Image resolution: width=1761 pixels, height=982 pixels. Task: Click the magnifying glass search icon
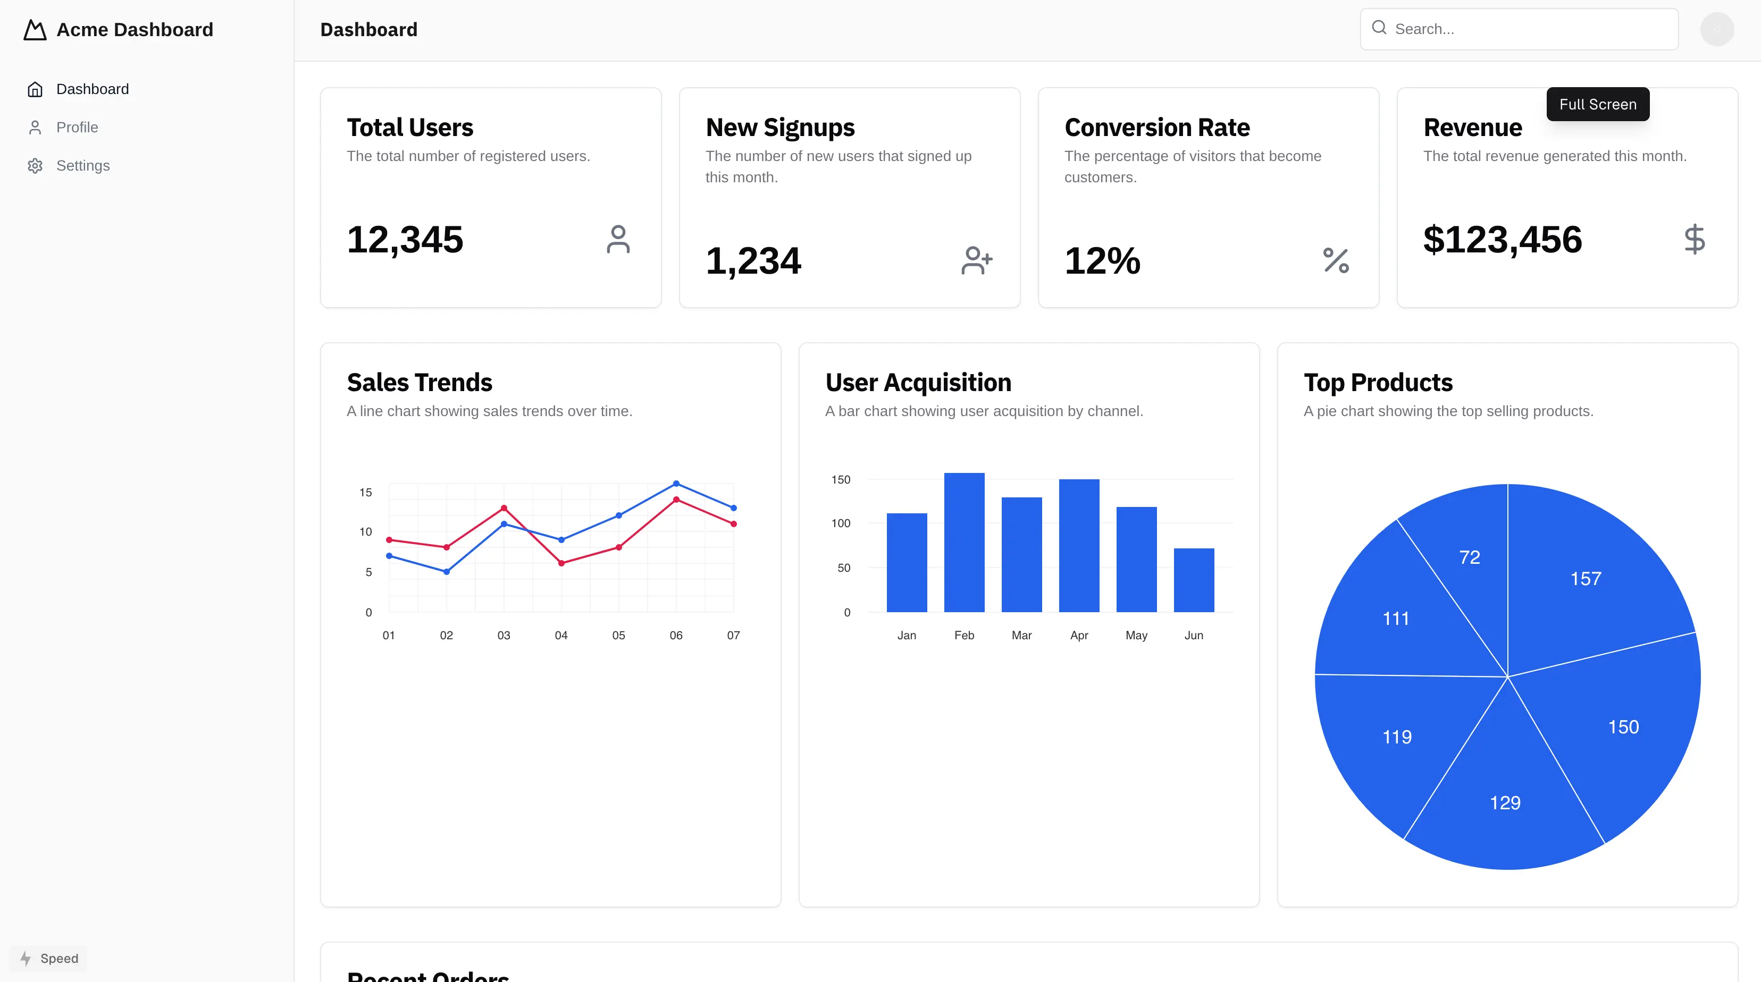point(1380,28)
